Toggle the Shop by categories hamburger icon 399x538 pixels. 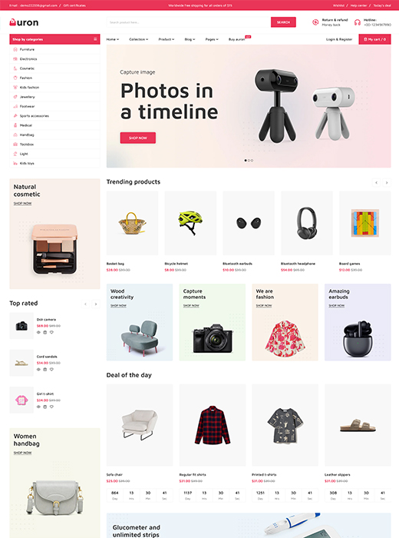(x=95, y=39)
